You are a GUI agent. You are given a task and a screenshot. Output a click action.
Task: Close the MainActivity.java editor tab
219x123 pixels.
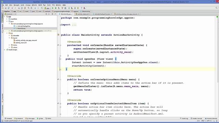click(73, 14)
